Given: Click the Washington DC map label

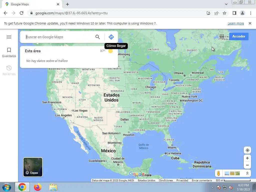Looking at the screenshot, I should tap(192, 100).
